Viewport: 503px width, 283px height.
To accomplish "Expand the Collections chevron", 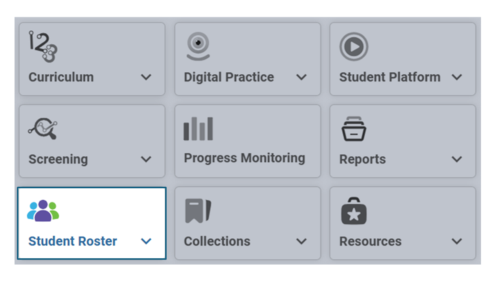I will point(301,241).
